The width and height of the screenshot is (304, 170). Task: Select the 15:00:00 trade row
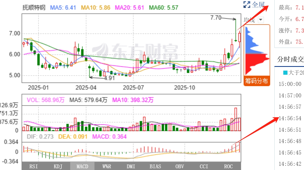tap(290, 84)
